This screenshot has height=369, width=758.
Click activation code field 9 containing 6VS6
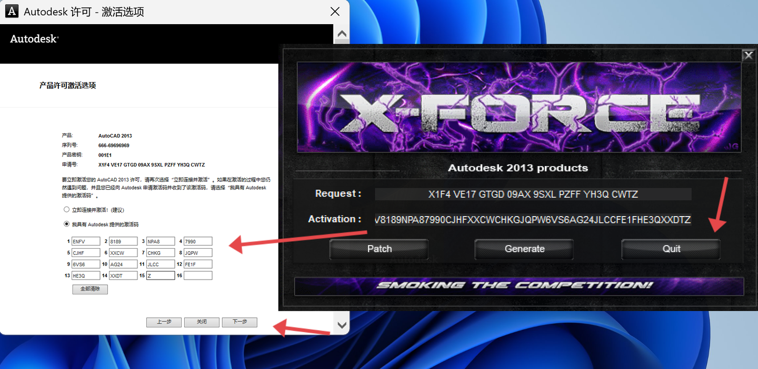tap(86, 264)
